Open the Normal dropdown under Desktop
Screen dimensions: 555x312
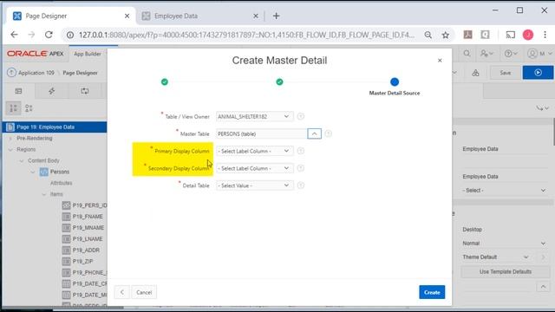point(504,244)
